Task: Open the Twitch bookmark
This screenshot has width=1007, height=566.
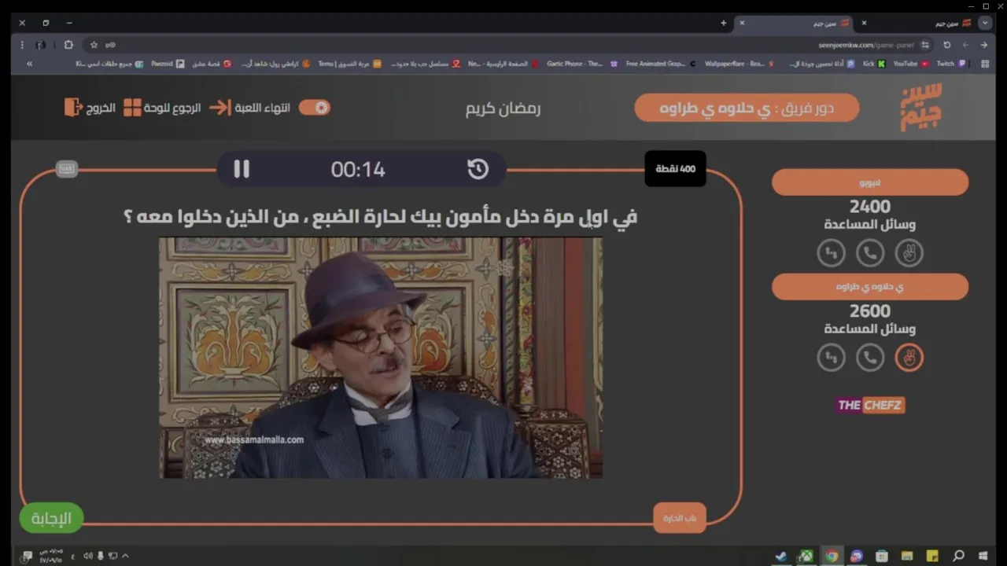Action: [x=950, y=64]
